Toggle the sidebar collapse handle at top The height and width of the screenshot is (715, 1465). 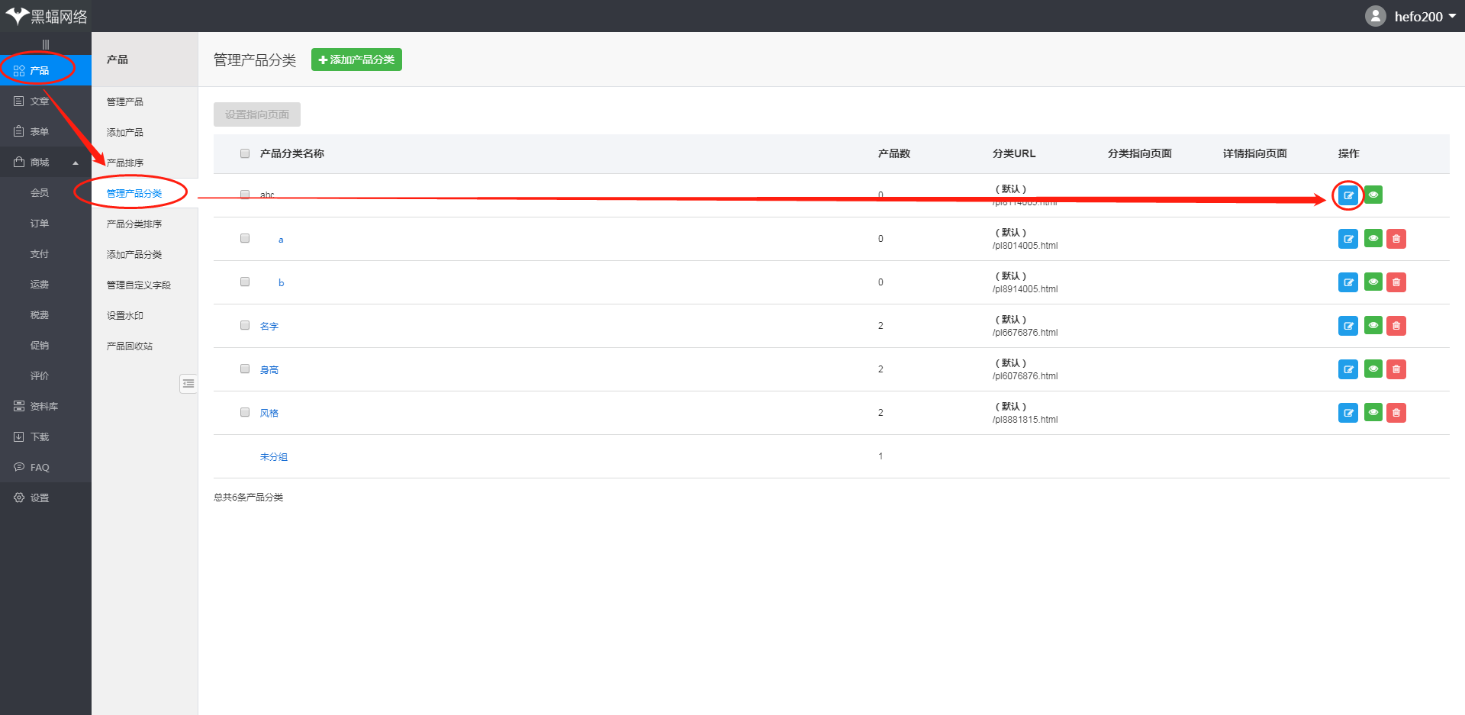pyautogui.click(x=46, y=44)
